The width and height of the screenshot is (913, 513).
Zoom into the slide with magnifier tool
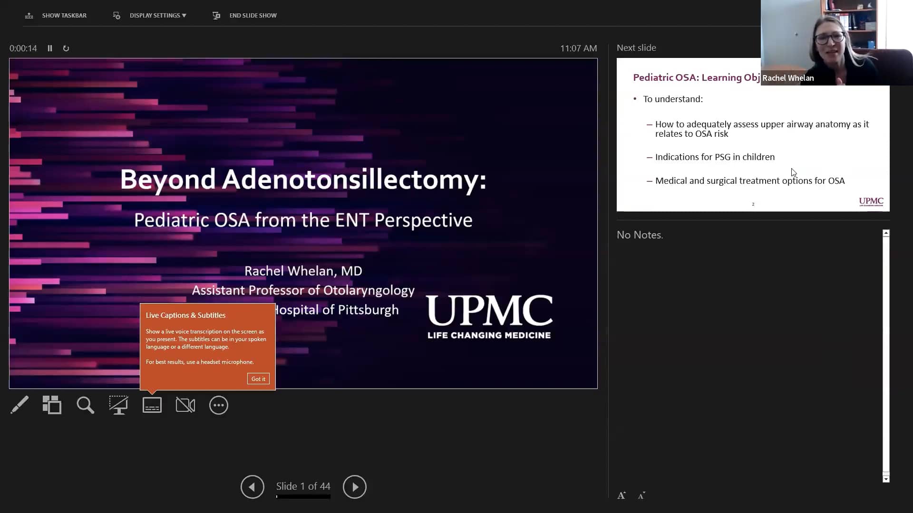click(85, 405)
